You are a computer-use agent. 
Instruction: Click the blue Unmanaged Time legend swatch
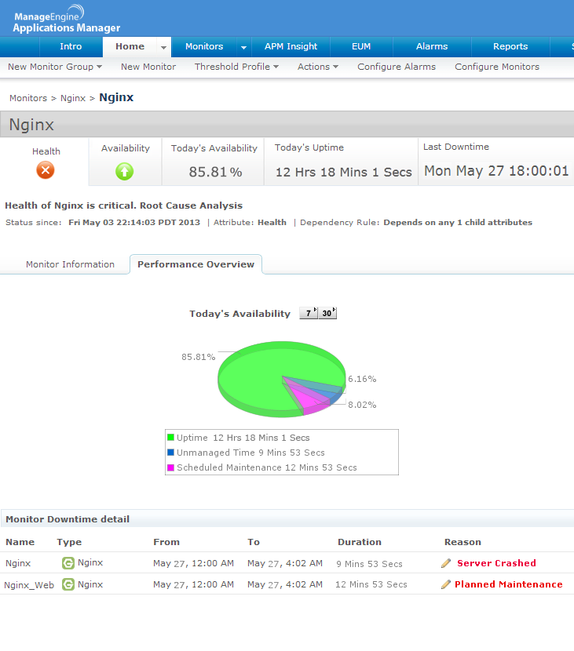(170, 452)
